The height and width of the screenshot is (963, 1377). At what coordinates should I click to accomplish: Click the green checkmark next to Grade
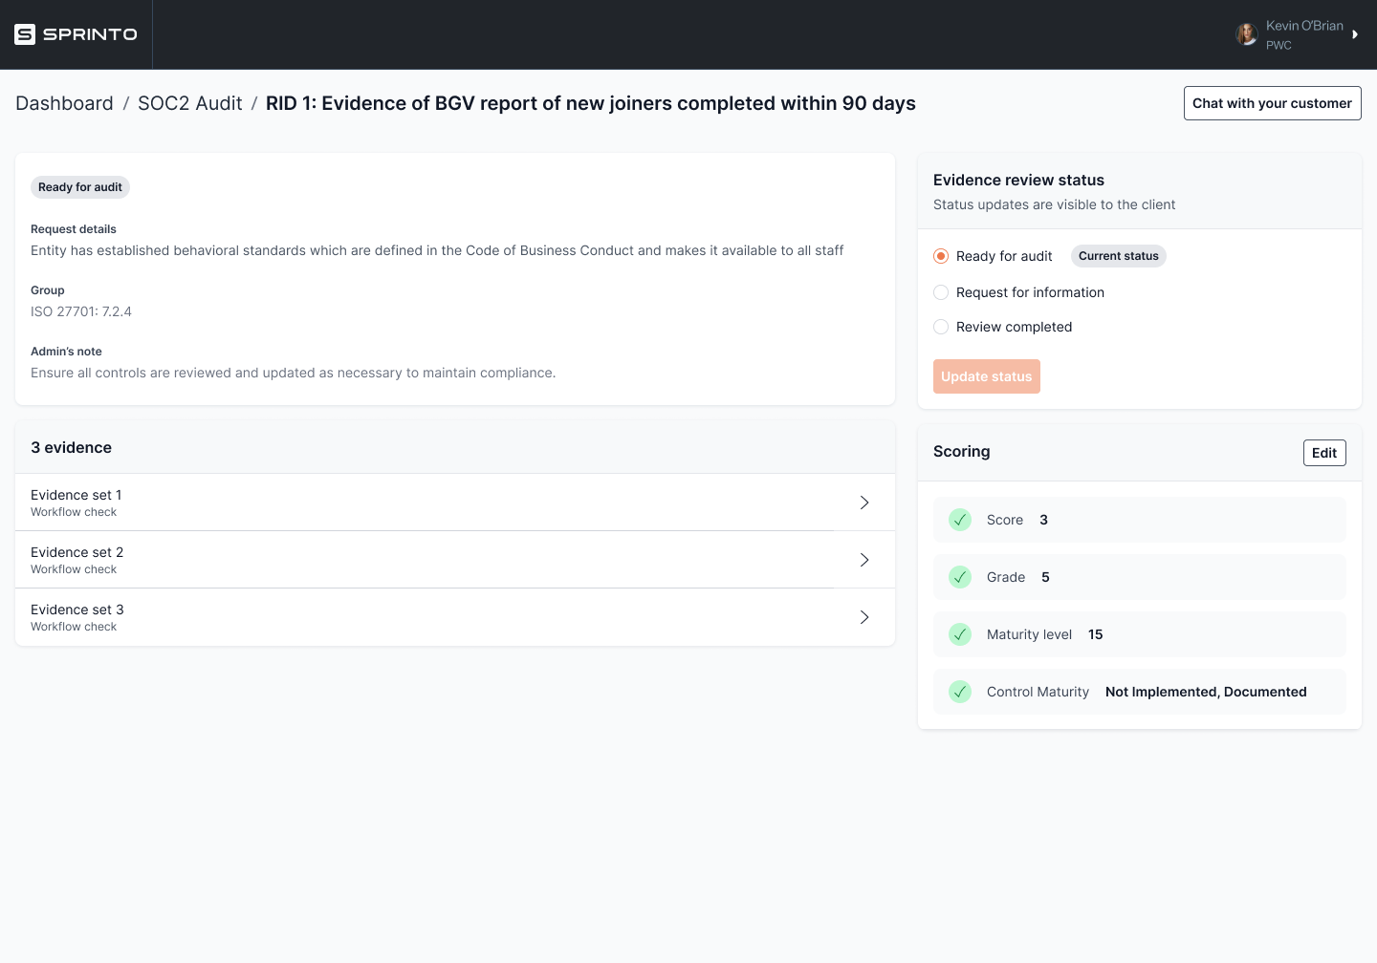point(960,577)
